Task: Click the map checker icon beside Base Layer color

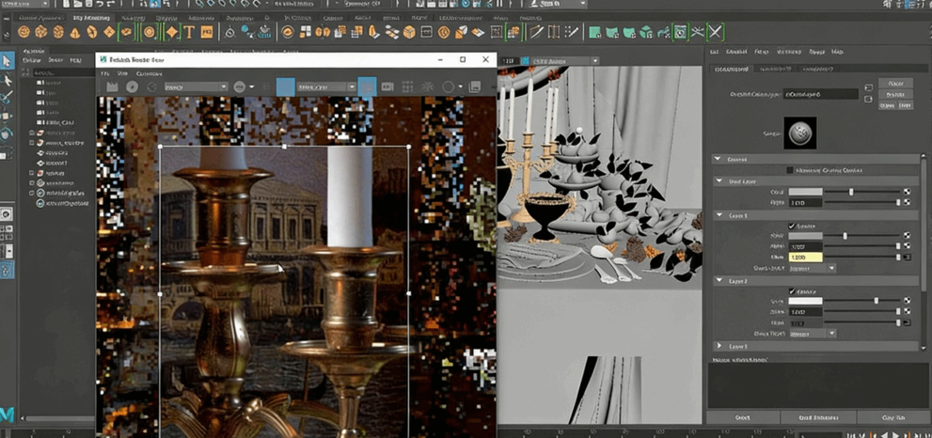Action: (907, 192)
